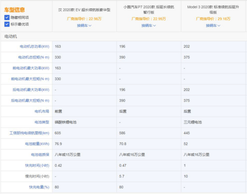Screen dimensions: 247x194
Task: Open 换辆车 dropdown under 汉 2020款 EV
Action: tap(84, 26)
